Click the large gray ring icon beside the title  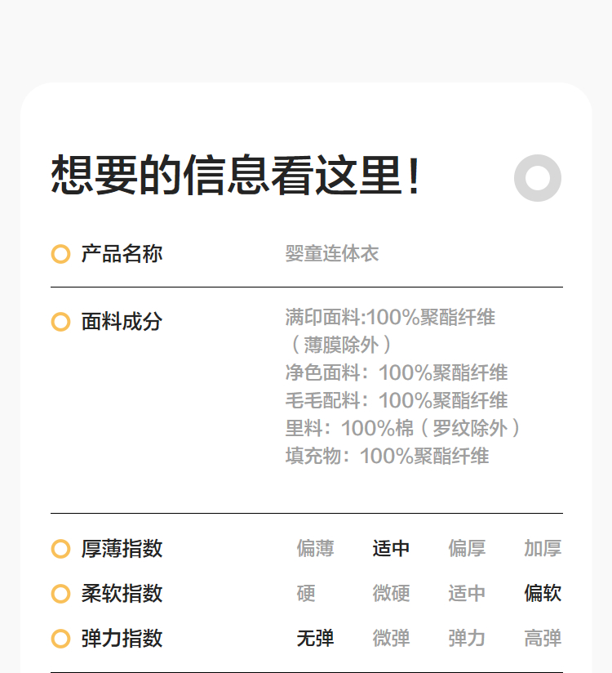(538, 177)
